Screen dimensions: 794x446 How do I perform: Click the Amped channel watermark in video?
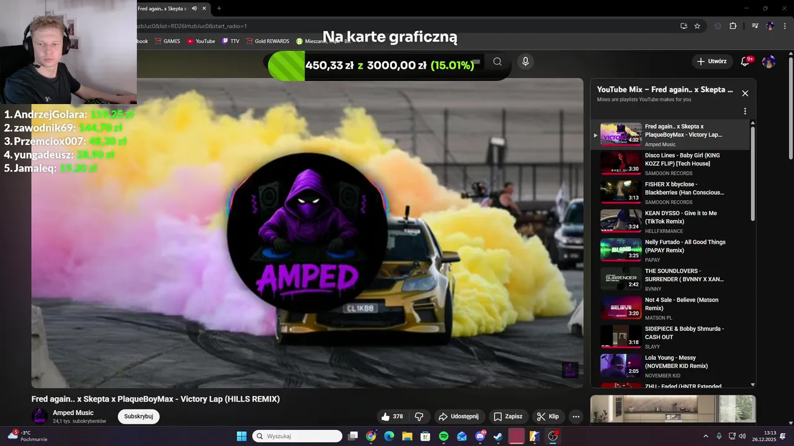pos(570,370)
